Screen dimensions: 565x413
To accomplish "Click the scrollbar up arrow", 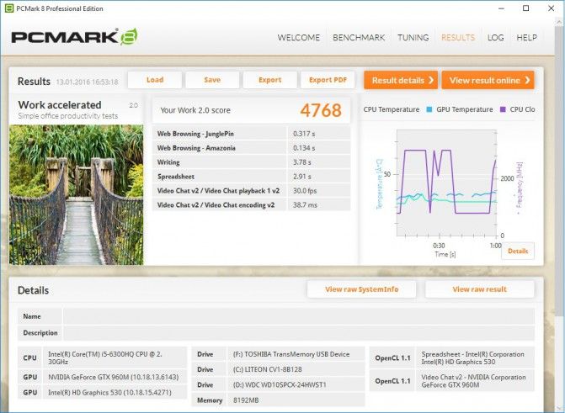I will point(559,21).
